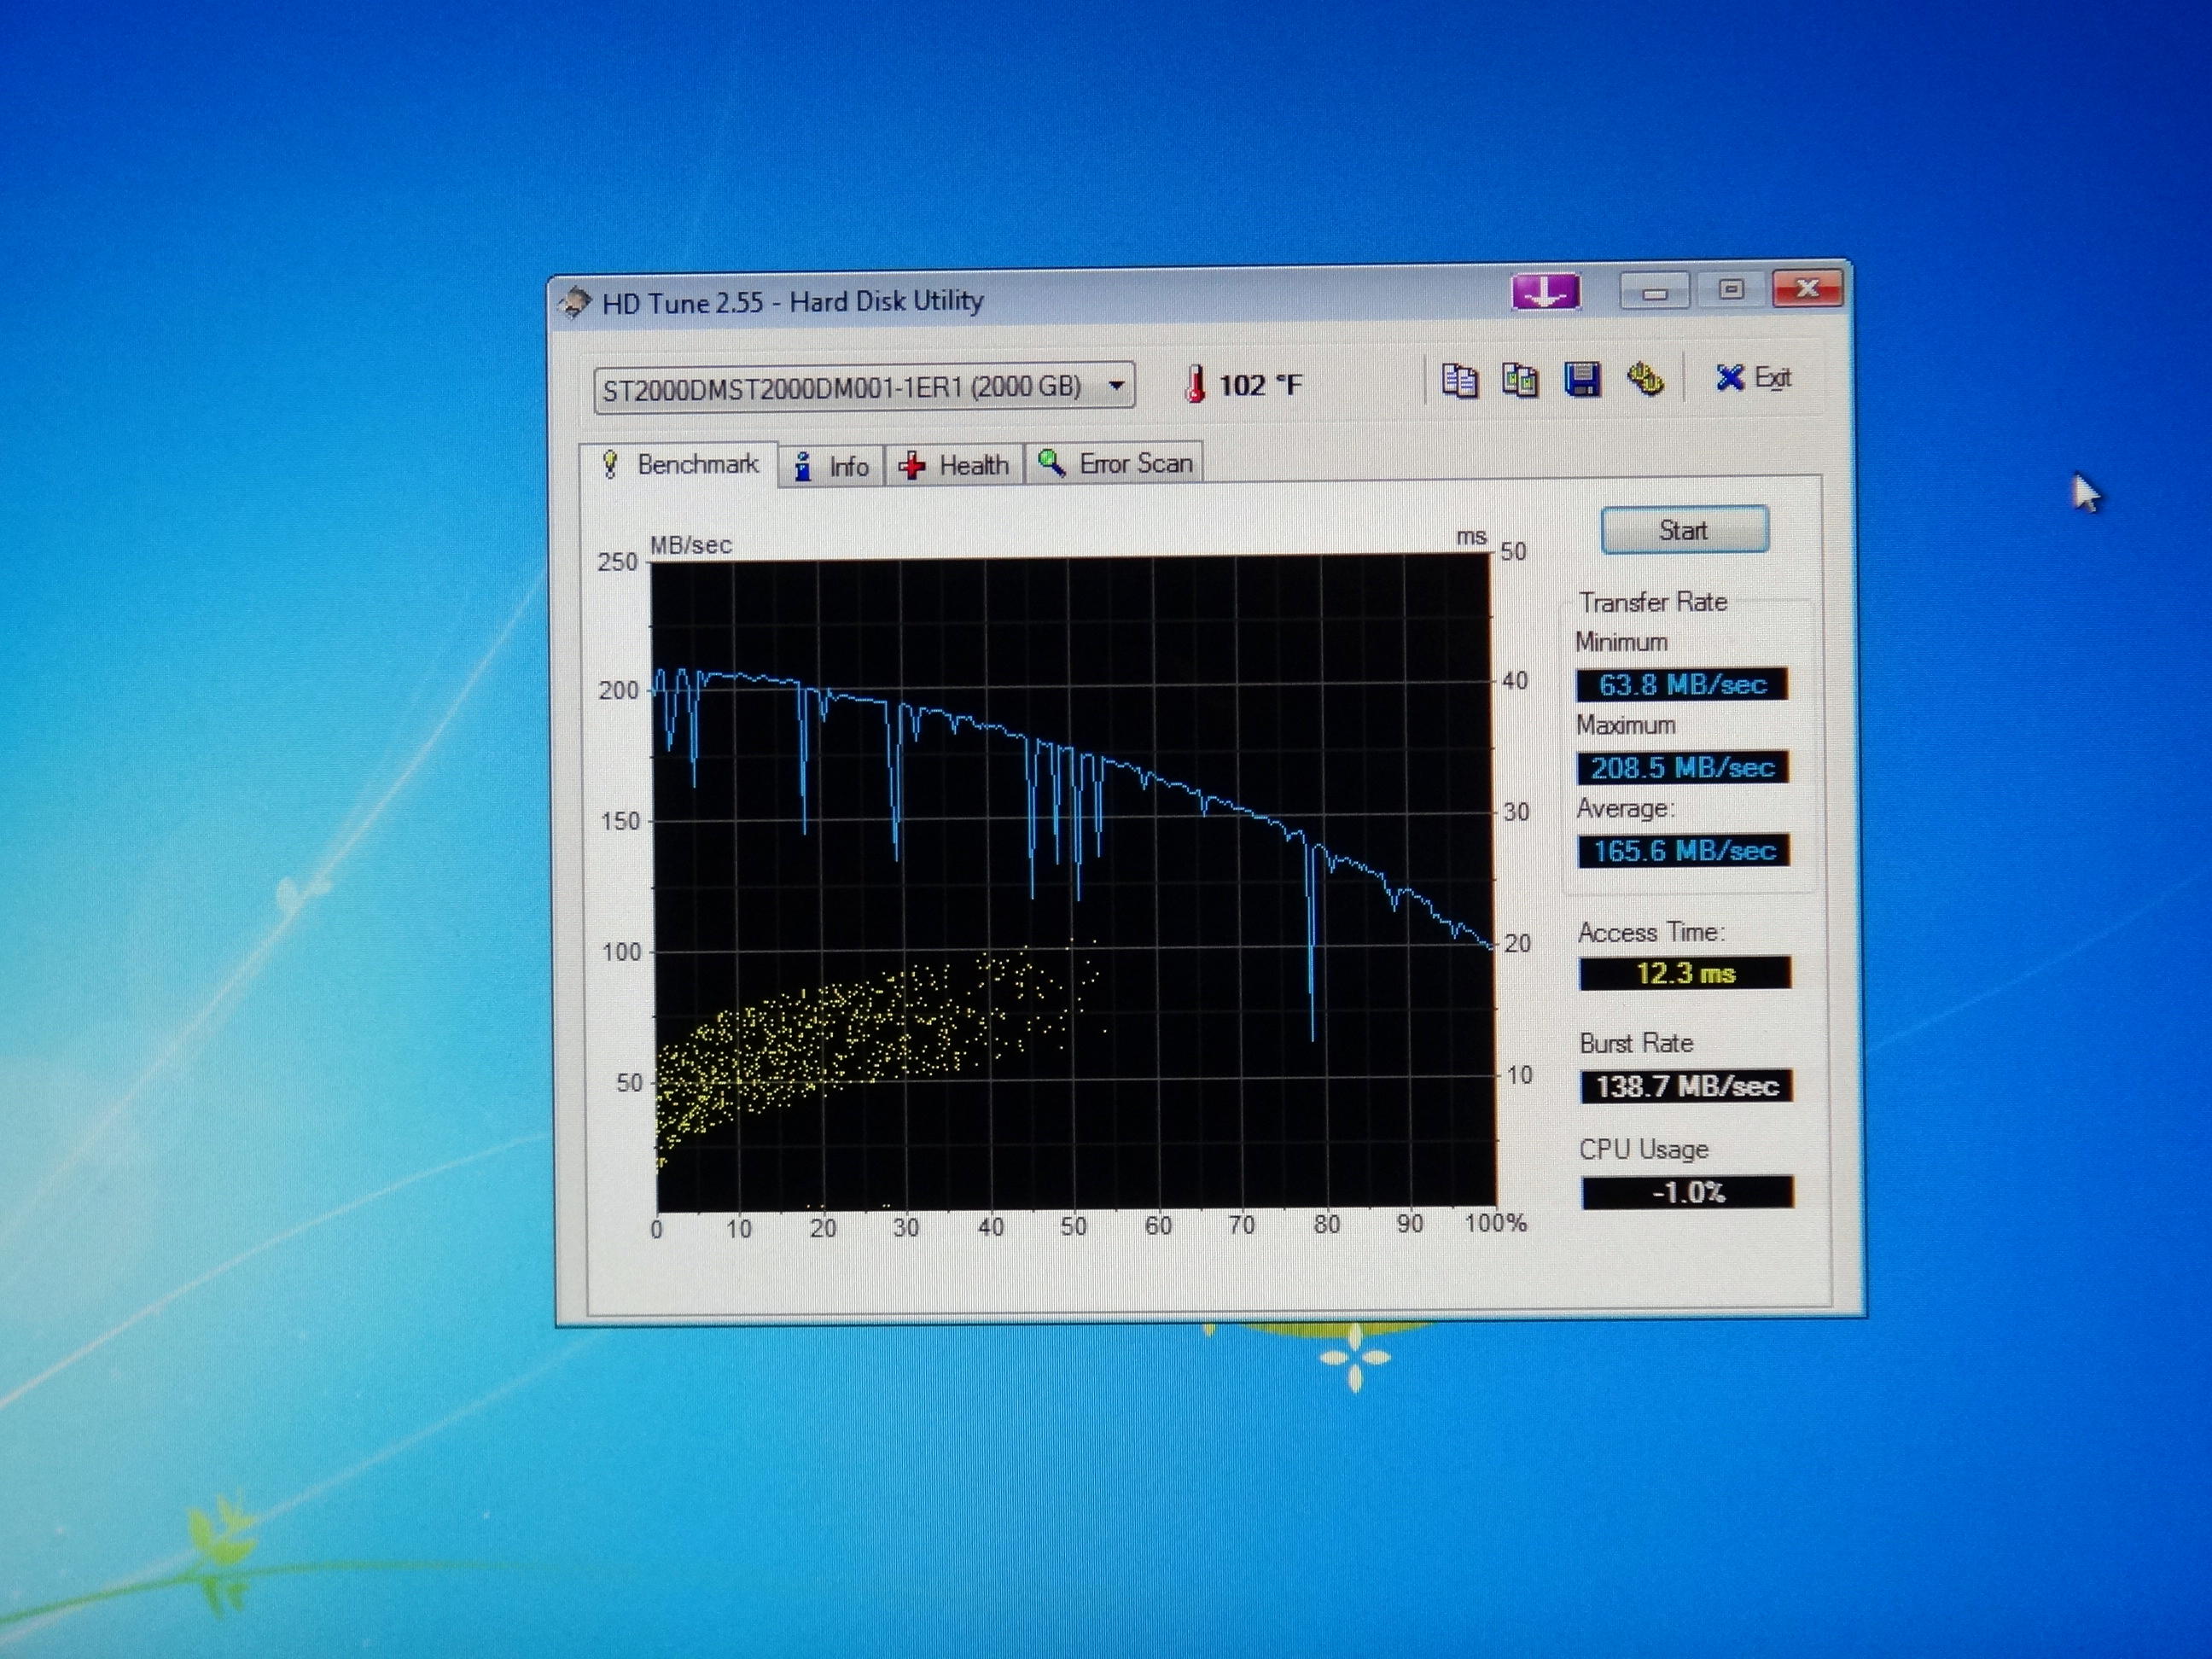Click the Burst Rate 138.7 MB/sec value
This screenshot has height=1659, width=2212.
pyautogui.click(x=1686, y=1086)
